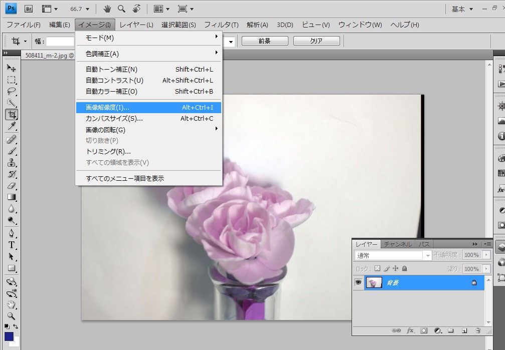Choose 画像解像度(I)... from the Image menu
Screen dimensions: 505x350
point(148,108)
